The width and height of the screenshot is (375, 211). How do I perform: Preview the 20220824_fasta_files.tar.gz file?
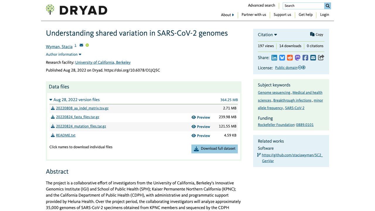(x=201, y=117)
